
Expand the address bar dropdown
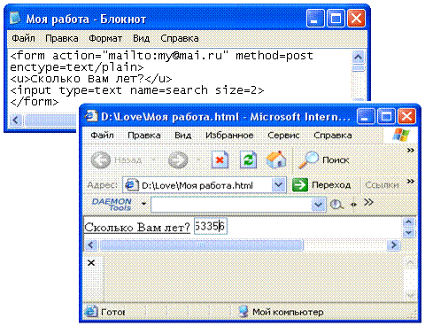click(279, 185)
